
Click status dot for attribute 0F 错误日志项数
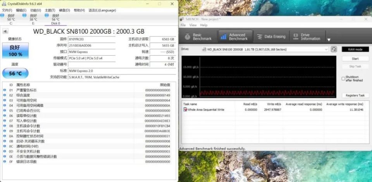coord(5,162)
